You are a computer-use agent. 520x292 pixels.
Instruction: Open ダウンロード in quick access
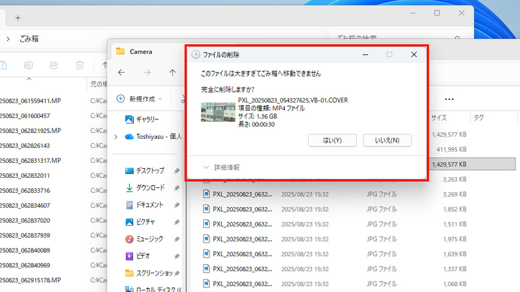coord(145,188)
